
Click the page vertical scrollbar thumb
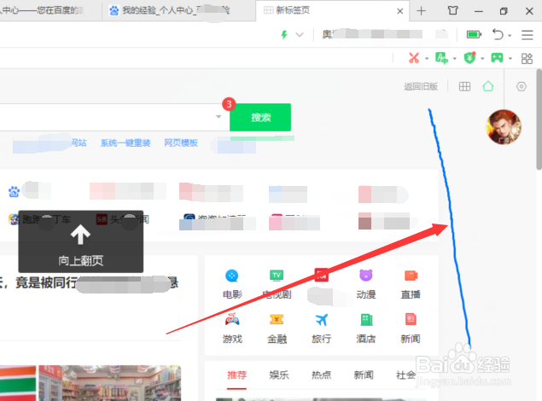pos(539,119)
